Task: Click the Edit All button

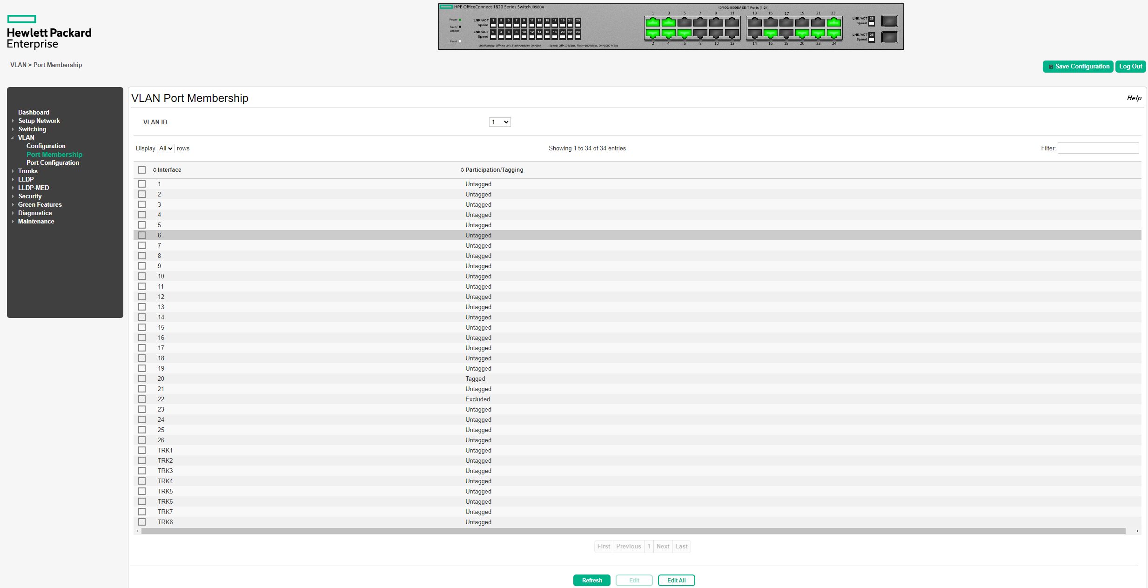Action: (x=676, y=580)
